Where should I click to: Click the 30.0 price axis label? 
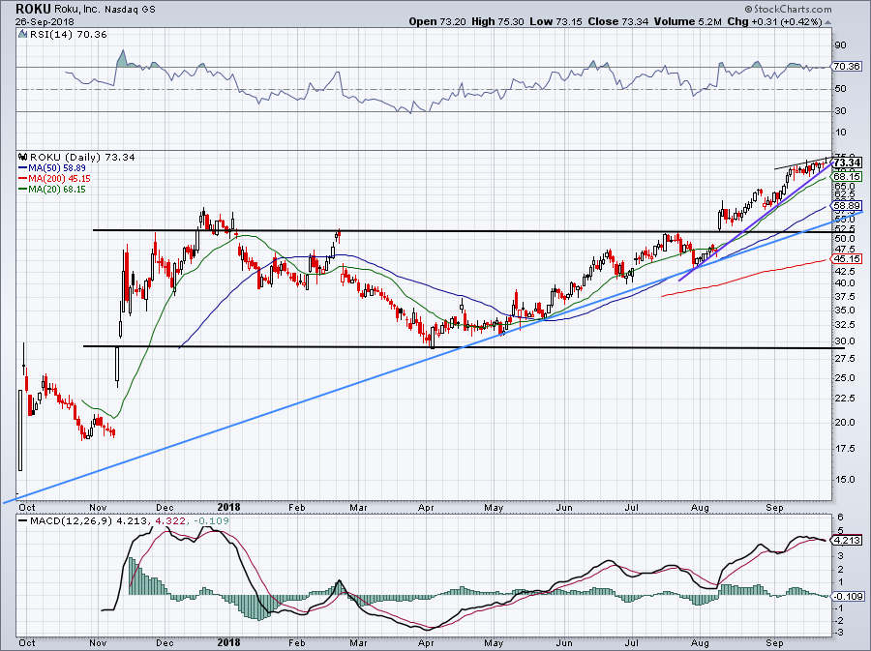click(844, 341)
